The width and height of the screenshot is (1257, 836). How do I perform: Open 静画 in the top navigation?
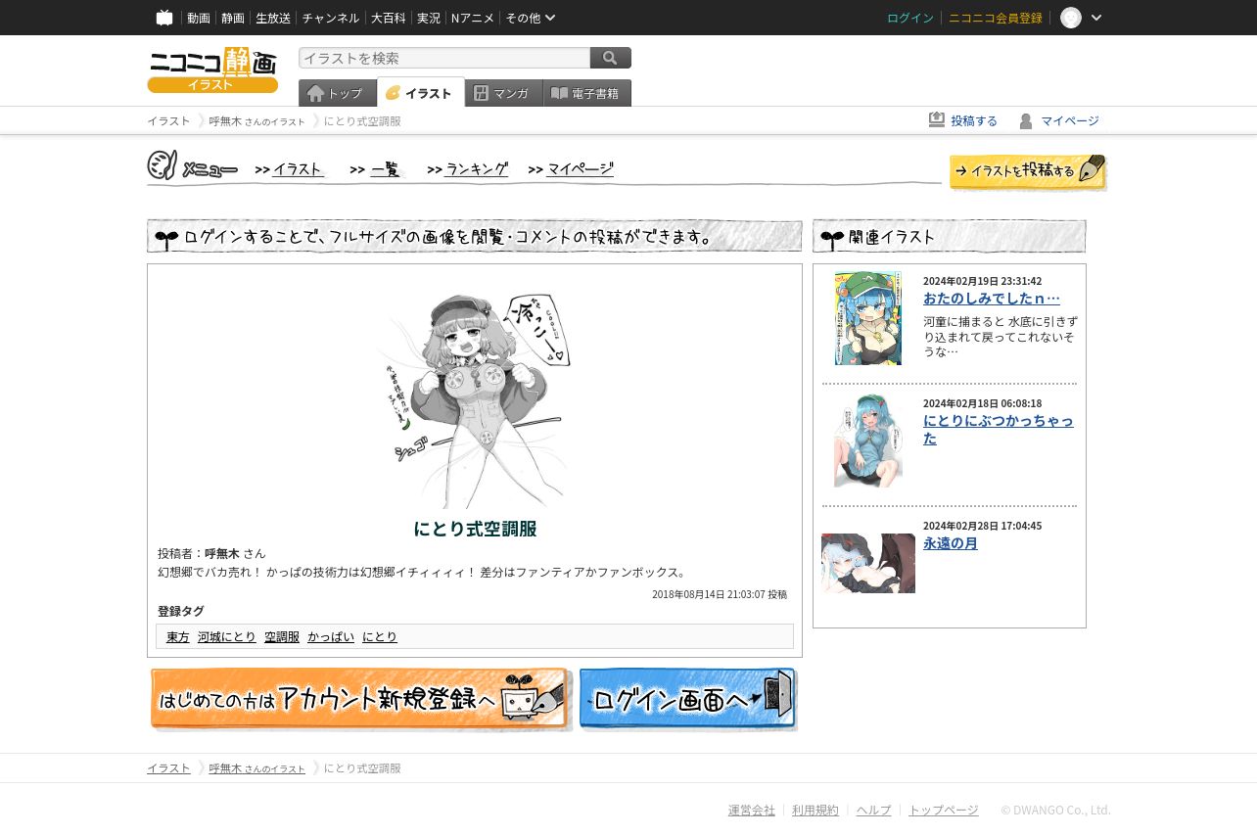233,18
